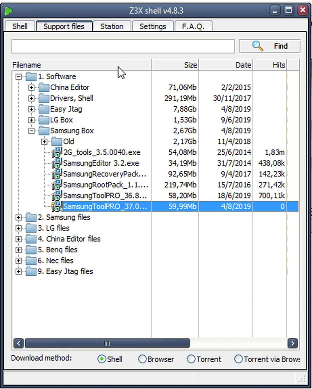Click the SamsungToolPRO_37.0 file icon

pyautogui.click(x=57, y=206)
